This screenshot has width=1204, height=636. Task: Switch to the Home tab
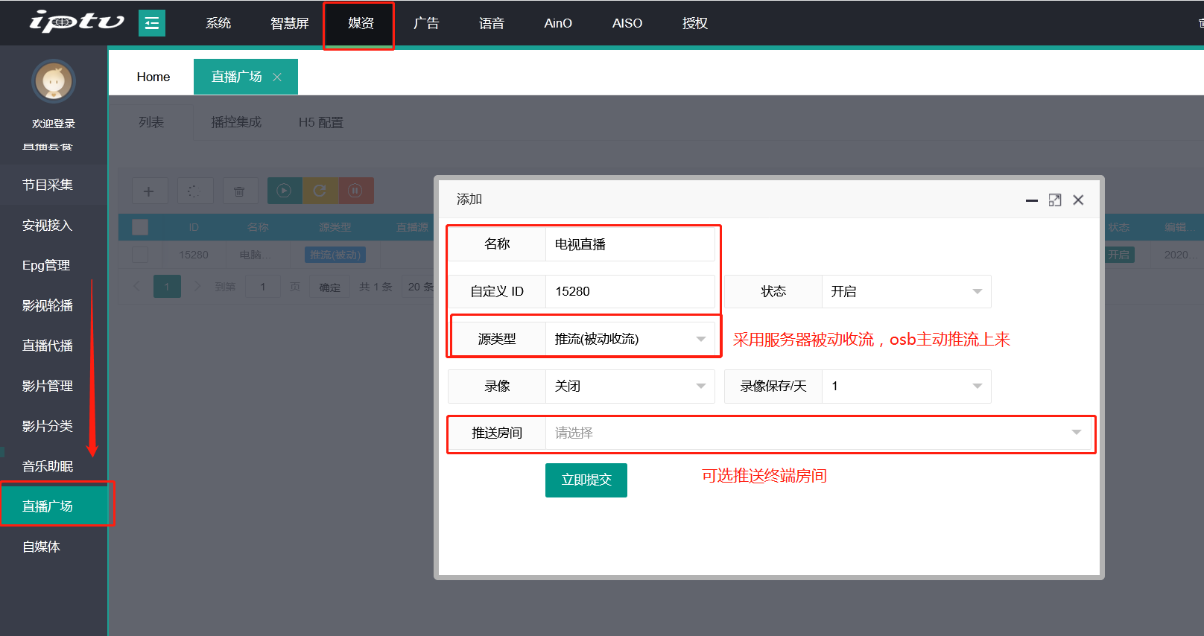point(153,77)
